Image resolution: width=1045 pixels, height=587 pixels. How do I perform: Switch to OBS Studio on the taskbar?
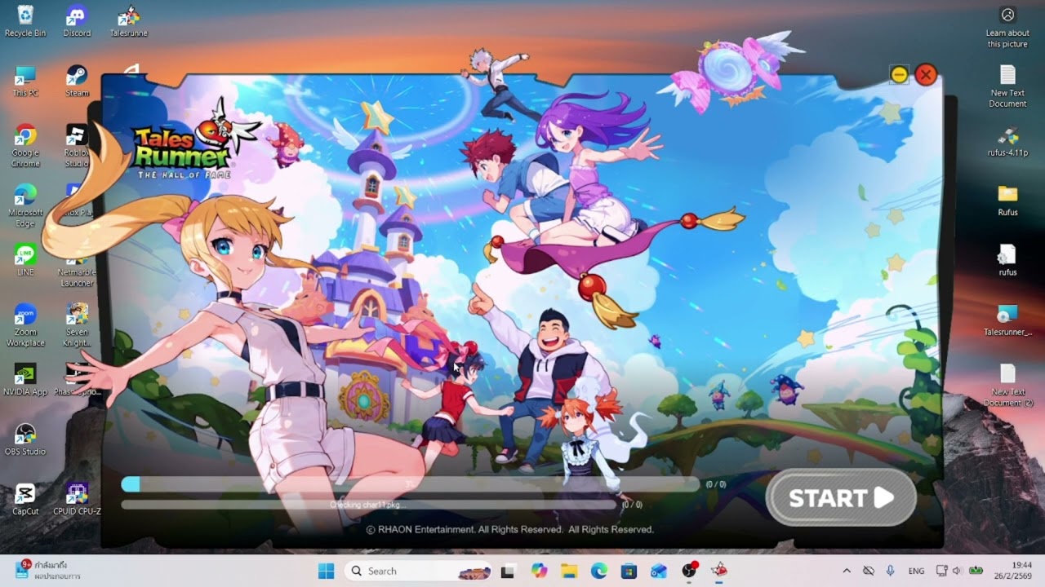coord(690,571)
